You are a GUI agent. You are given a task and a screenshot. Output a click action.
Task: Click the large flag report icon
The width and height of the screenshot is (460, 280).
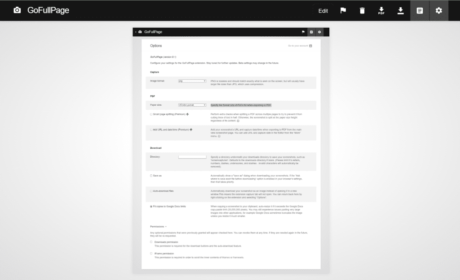pyautogui.click(x=343, y=11)
